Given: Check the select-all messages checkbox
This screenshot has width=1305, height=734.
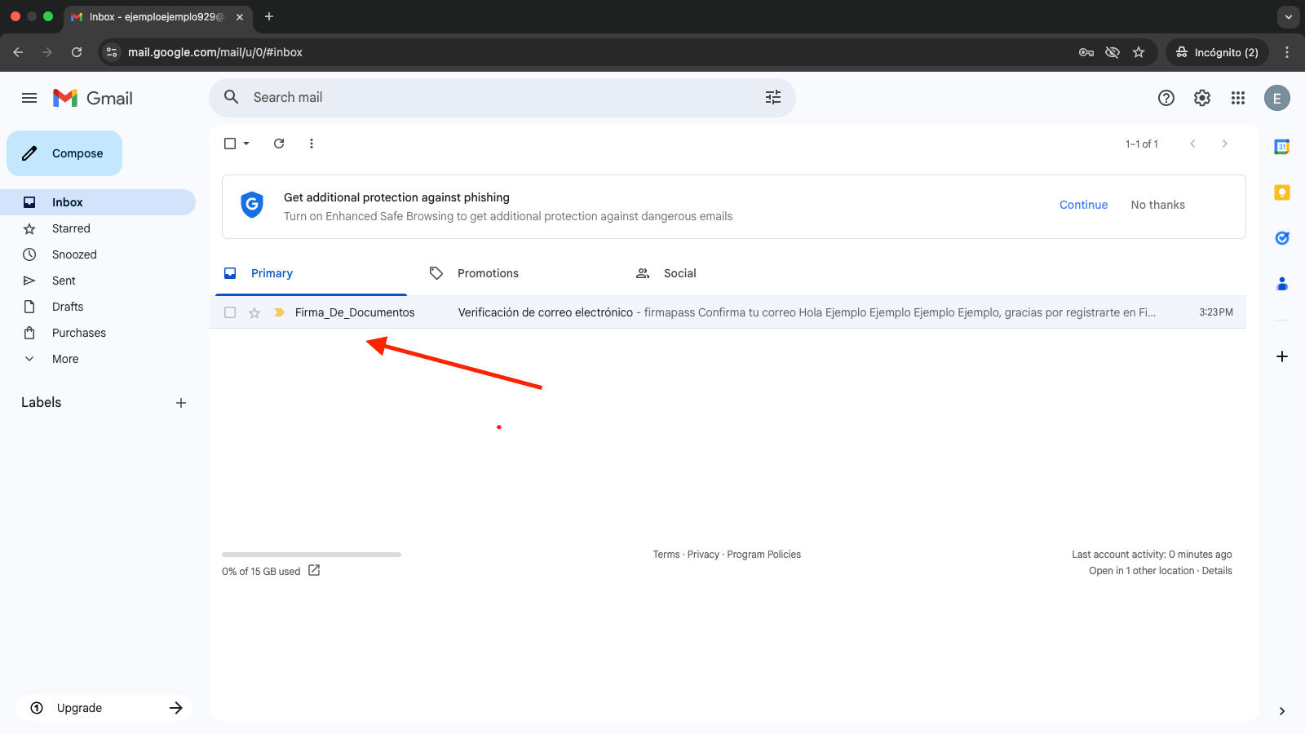Looking at the screenshot, I should 230,144.
